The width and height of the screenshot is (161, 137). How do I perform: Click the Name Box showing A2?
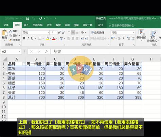click(11, 52)
